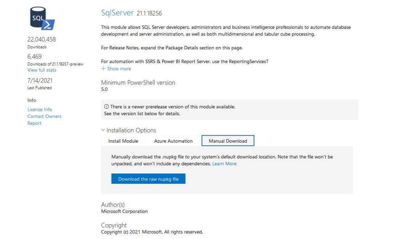The height and width of the screenshot is (239, 398).
Task: Open License Info in the sidebar
Action: [x=40, y=110]
